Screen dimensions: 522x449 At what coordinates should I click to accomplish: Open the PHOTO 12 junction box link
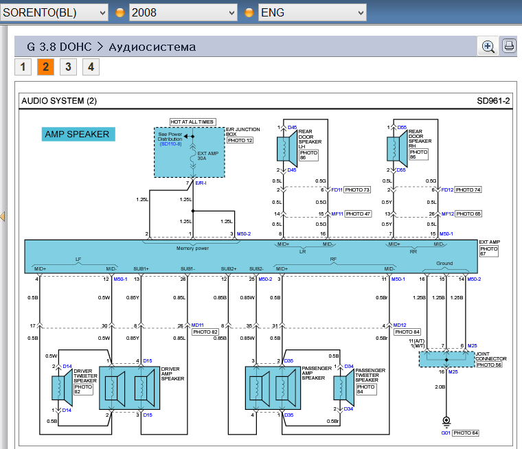240,140
